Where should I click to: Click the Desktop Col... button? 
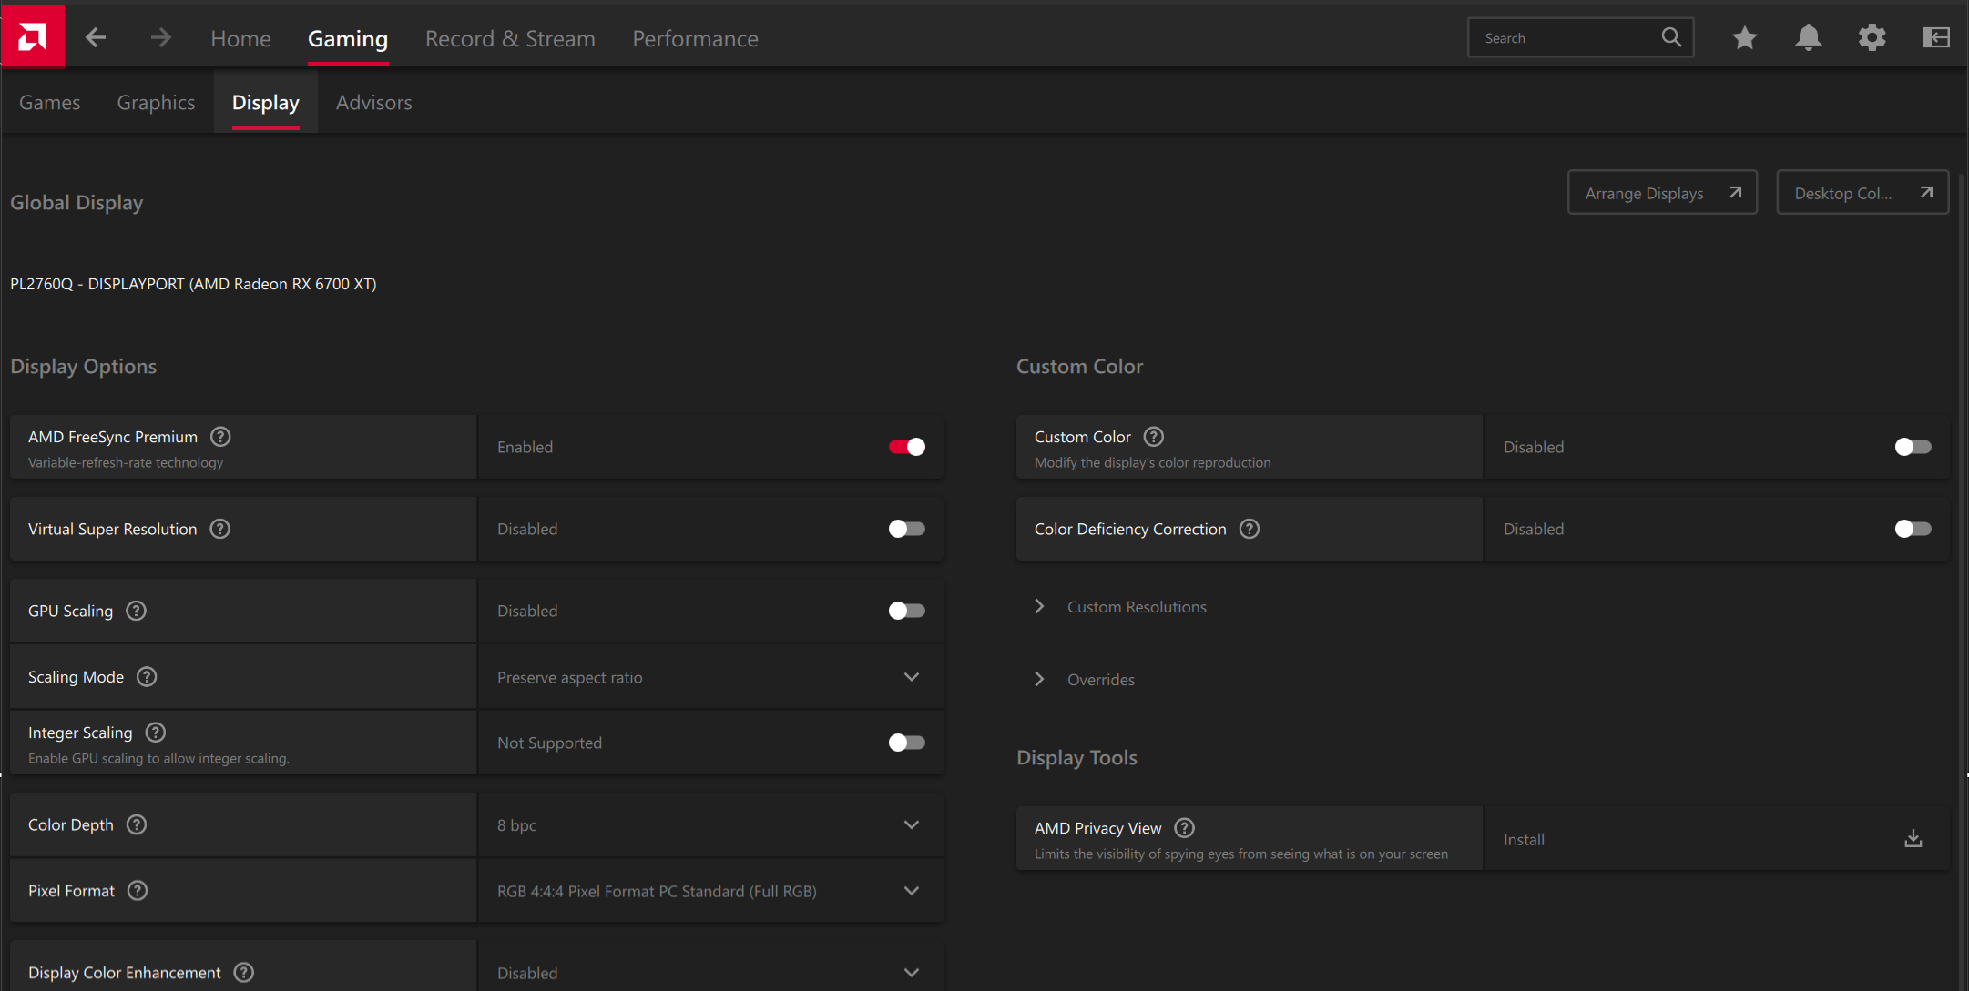1862,193
